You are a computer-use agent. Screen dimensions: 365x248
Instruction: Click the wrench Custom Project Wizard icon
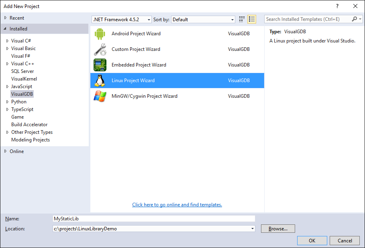(x=100, y=49)
